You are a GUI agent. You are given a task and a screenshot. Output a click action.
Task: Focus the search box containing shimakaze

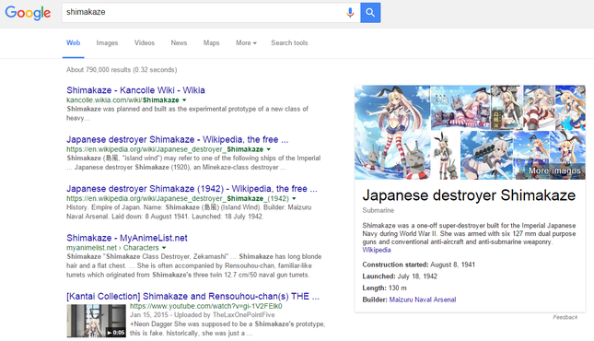[x=211, y=13]
